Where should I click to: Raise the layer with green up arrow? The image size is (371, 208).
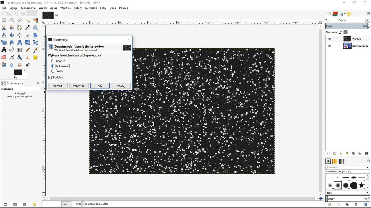click(x=341, y=153)
